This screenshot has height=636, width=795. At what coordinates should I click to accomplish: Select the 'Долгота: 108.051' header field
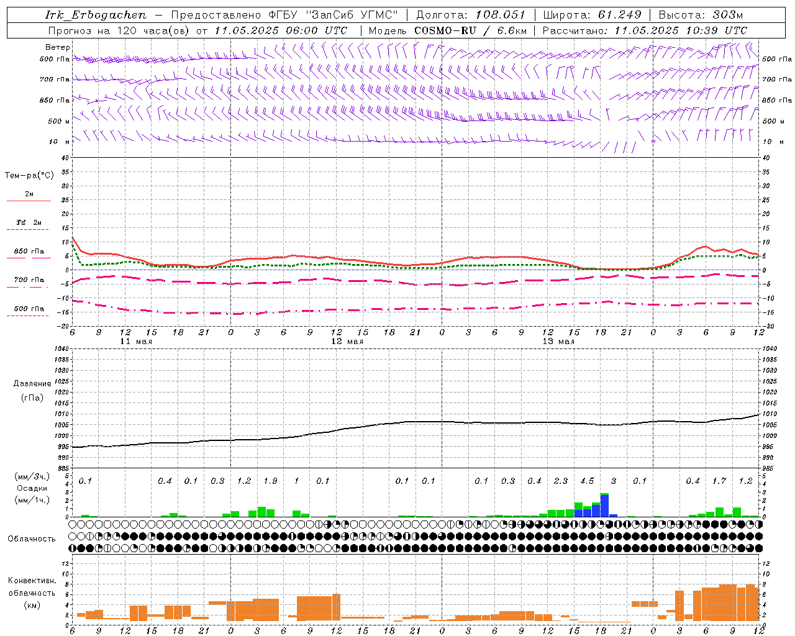[x=471, y=15]
